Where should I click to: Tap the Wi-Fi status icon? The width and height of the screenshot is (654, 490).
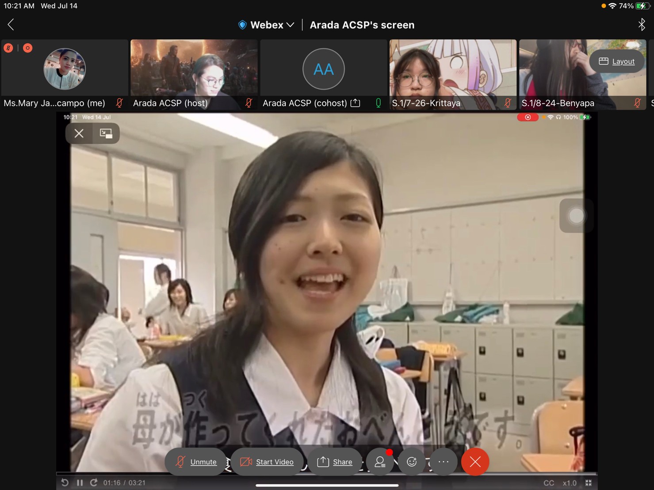click(612, 6)
